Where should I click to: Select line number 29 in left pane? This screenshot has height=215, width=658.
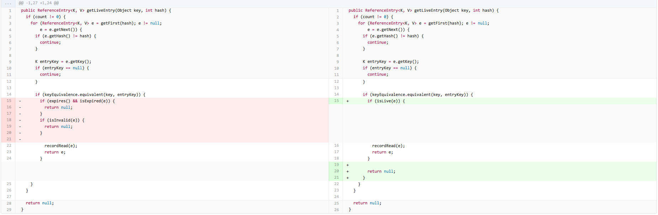pos(9,210)
